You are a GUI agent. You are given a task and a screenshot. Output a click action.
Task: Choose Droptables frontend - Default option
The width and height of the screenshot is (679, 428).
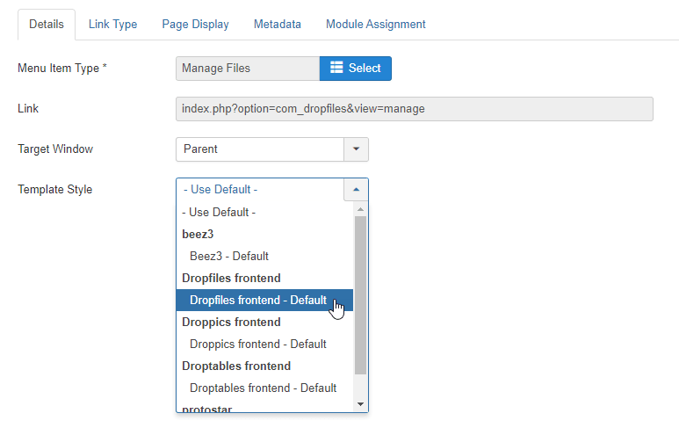(x=263, y=388)
